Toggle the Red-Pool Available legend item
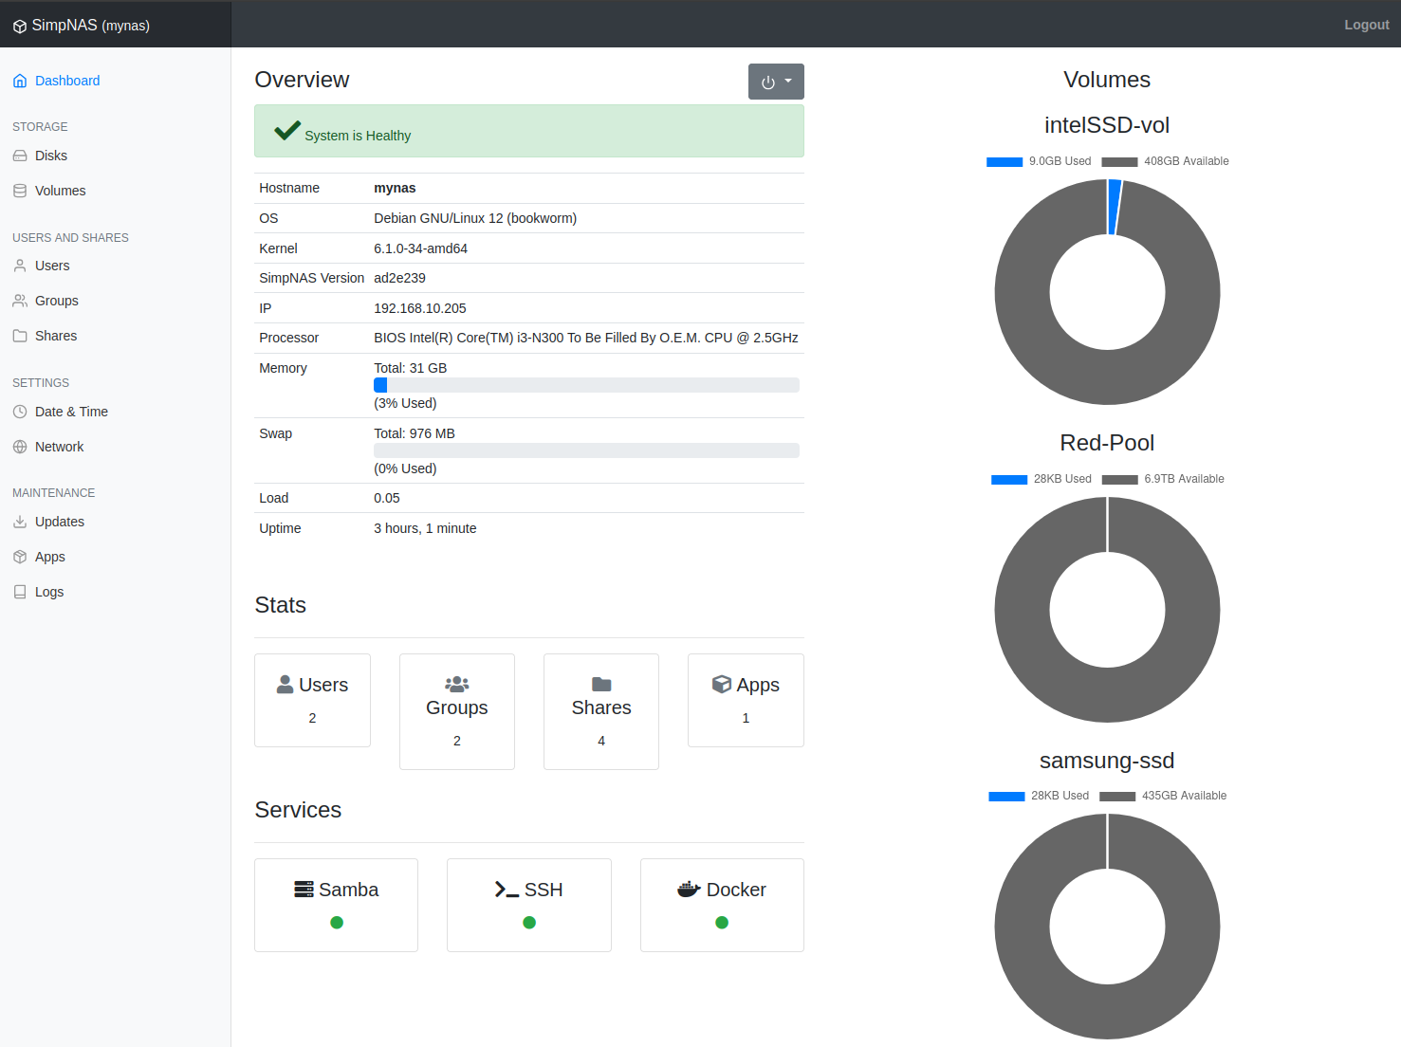This screenshot has width=1401, height=1047. 1163,479
